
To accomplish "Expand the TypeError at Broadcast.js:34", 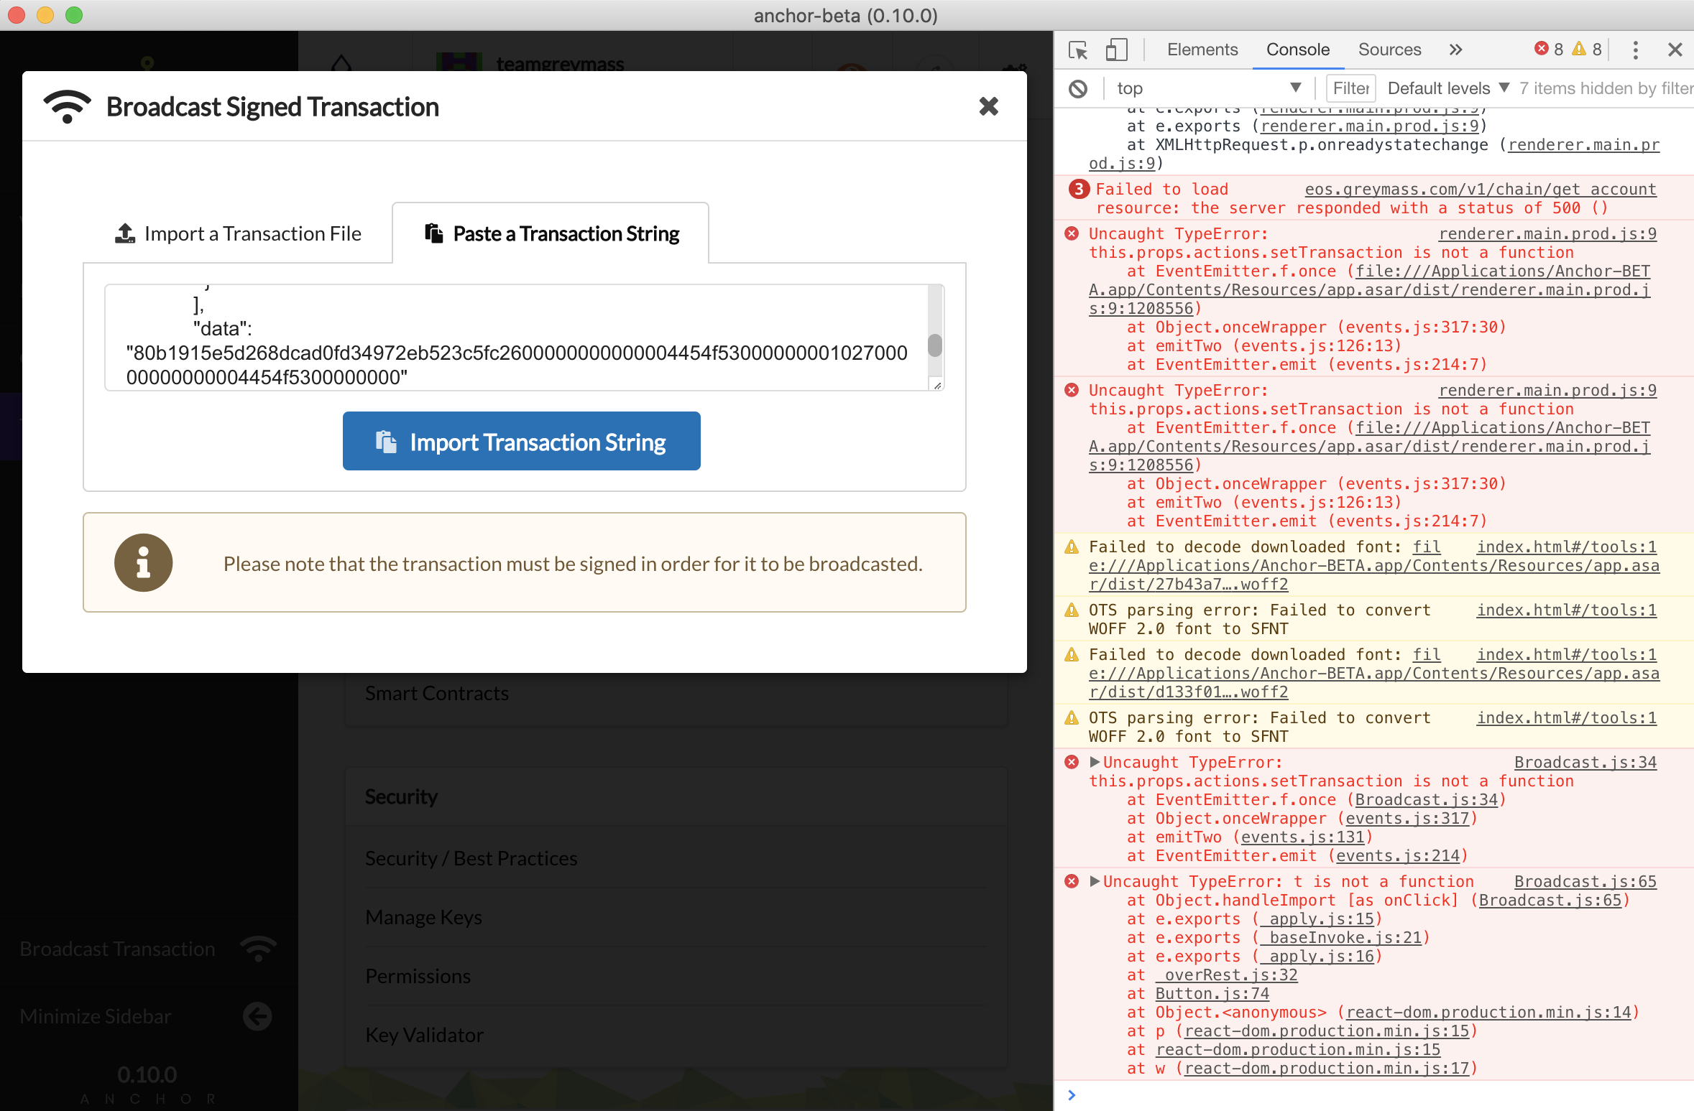I will click(x=1094, y=762).
